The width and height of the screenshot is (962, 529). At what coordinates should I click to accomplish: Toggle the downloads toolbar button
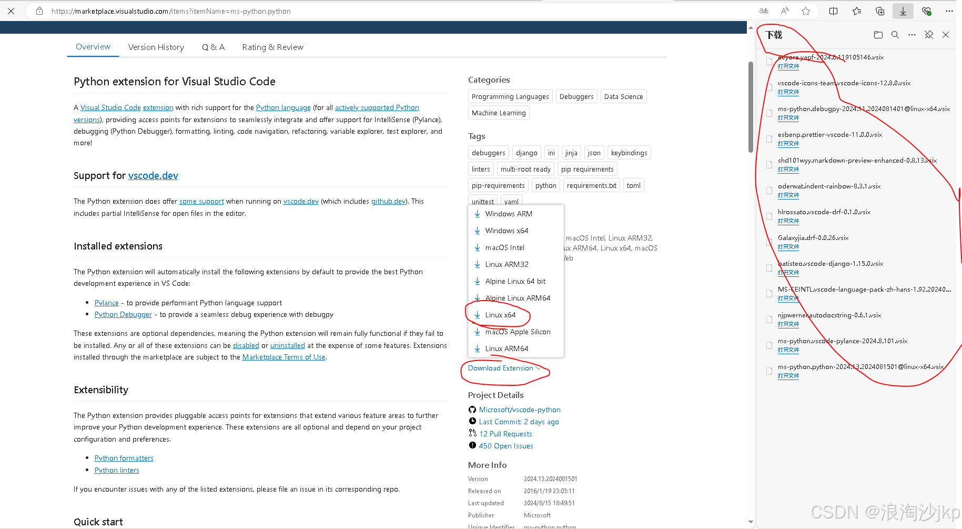click(903, 11)
